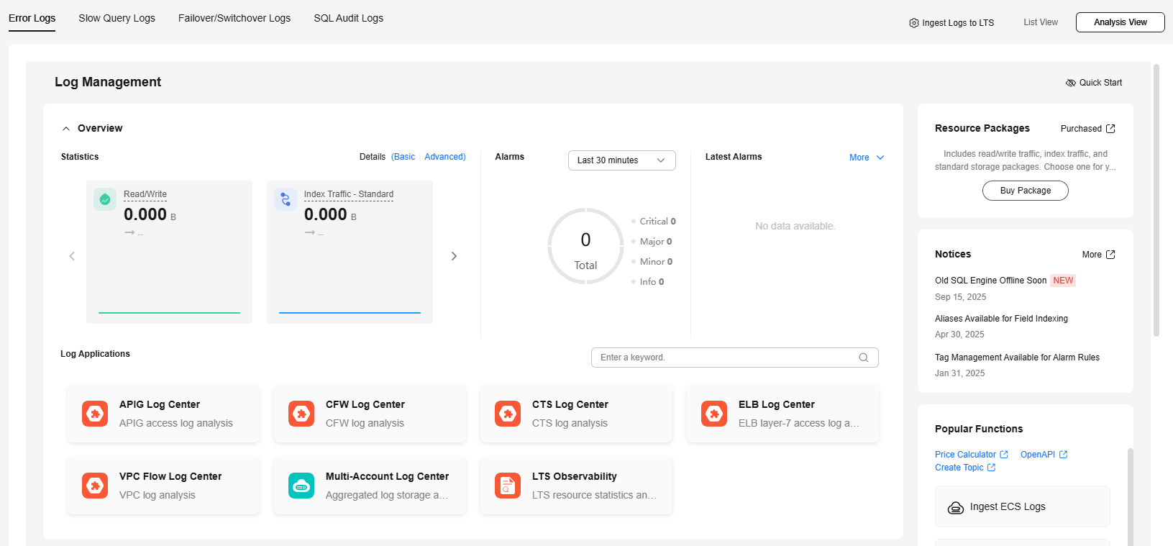
Task: Click the Read/Write statistics icon
Action: 105,199
